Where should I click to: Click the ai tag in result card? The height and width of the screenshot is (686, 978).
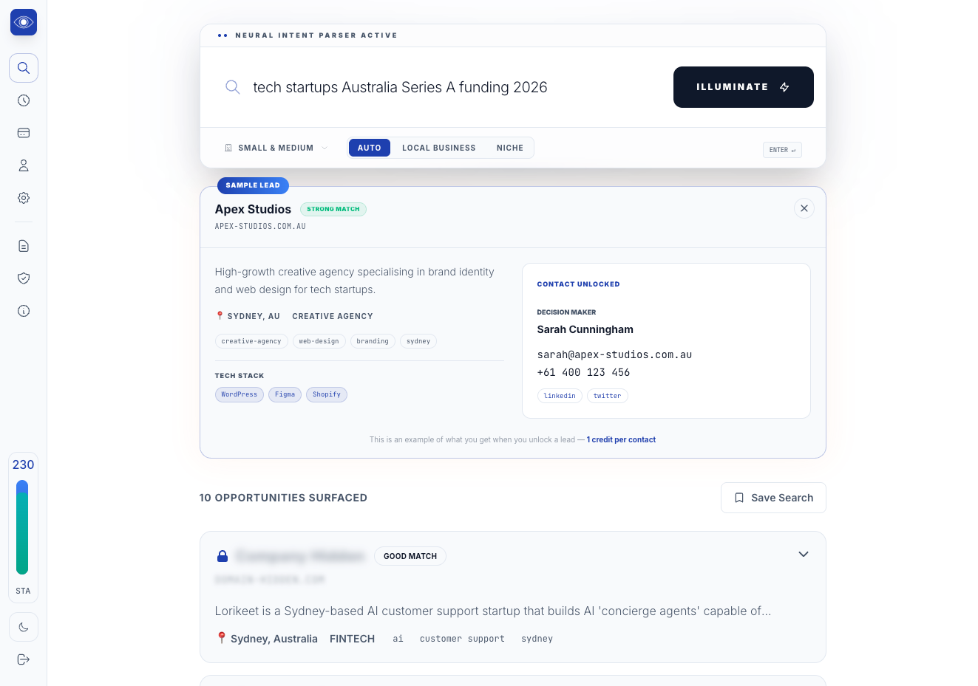(x=398, y=639)
